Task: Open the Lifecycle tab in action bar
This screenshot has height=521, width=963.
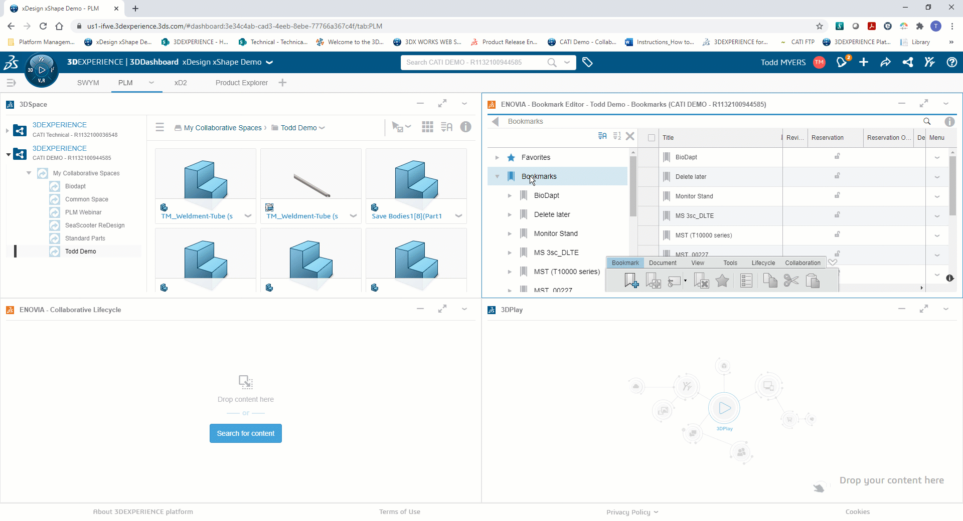Action: (763, 263)
